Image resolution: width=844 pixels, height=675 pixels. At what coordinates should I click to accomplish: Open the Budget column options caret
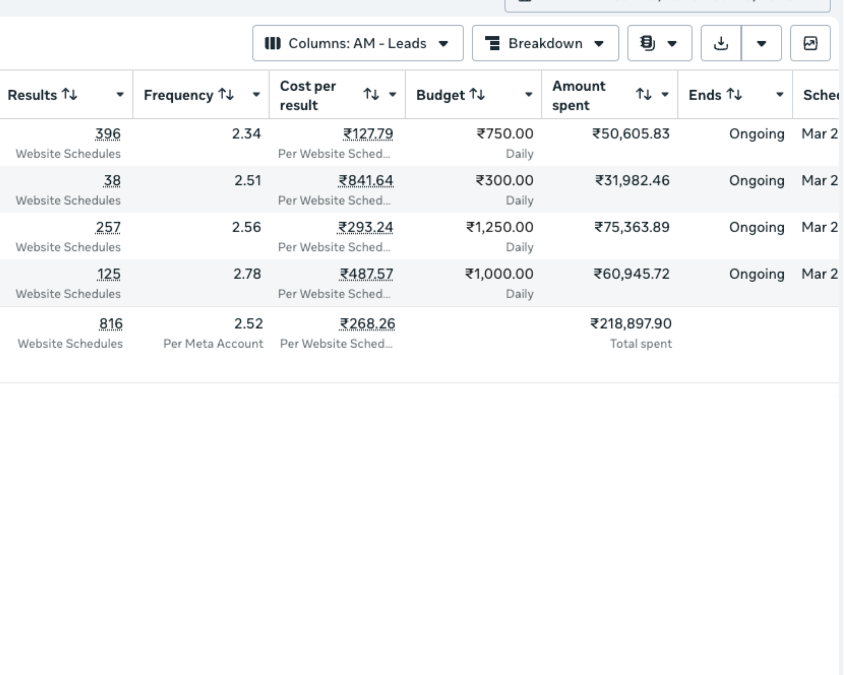[528, 95]
